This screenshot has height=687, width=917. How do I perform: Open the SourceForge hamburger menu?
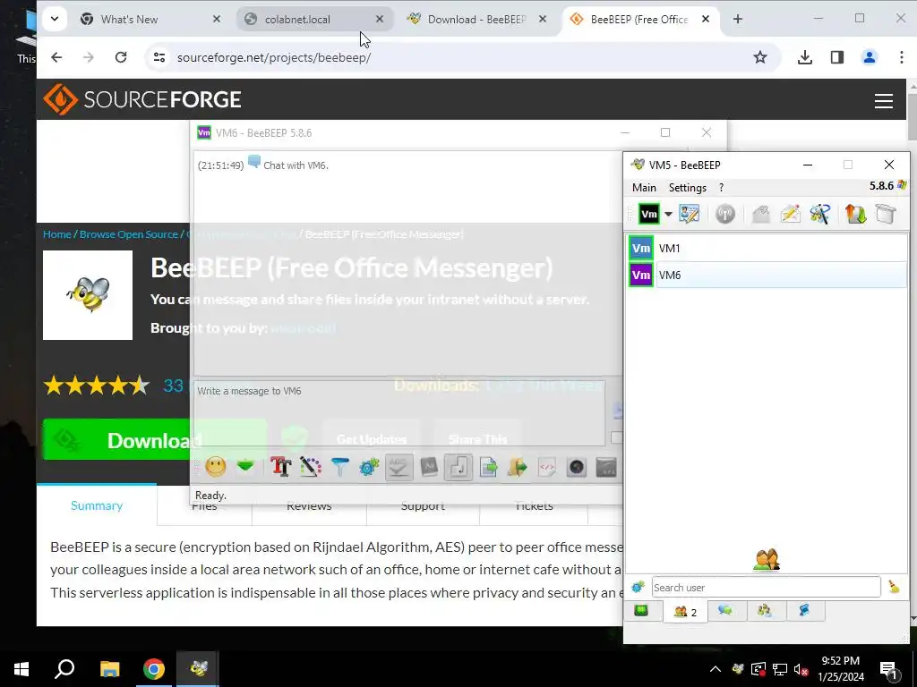coord(883,100)
